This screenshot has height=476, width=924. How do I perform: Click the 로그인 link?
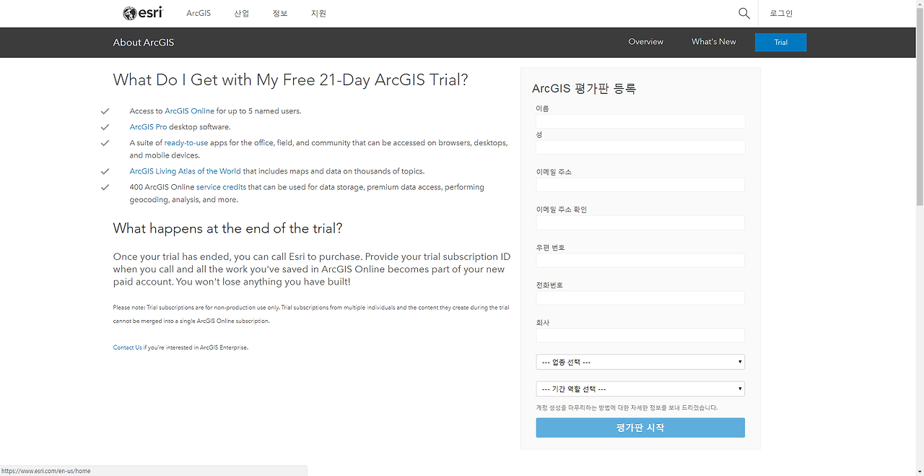pos(781,13)
